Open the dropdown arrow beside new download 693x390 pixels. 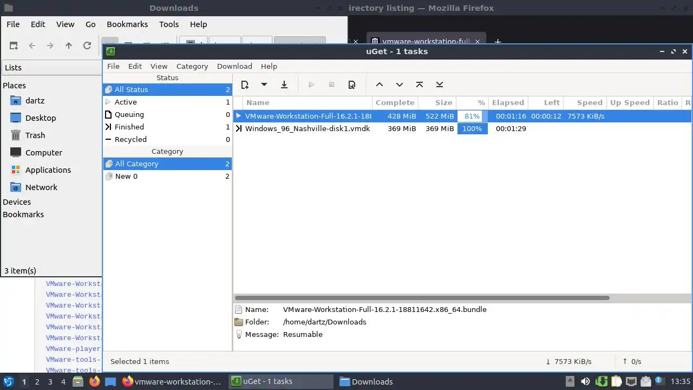coord(264,84)
